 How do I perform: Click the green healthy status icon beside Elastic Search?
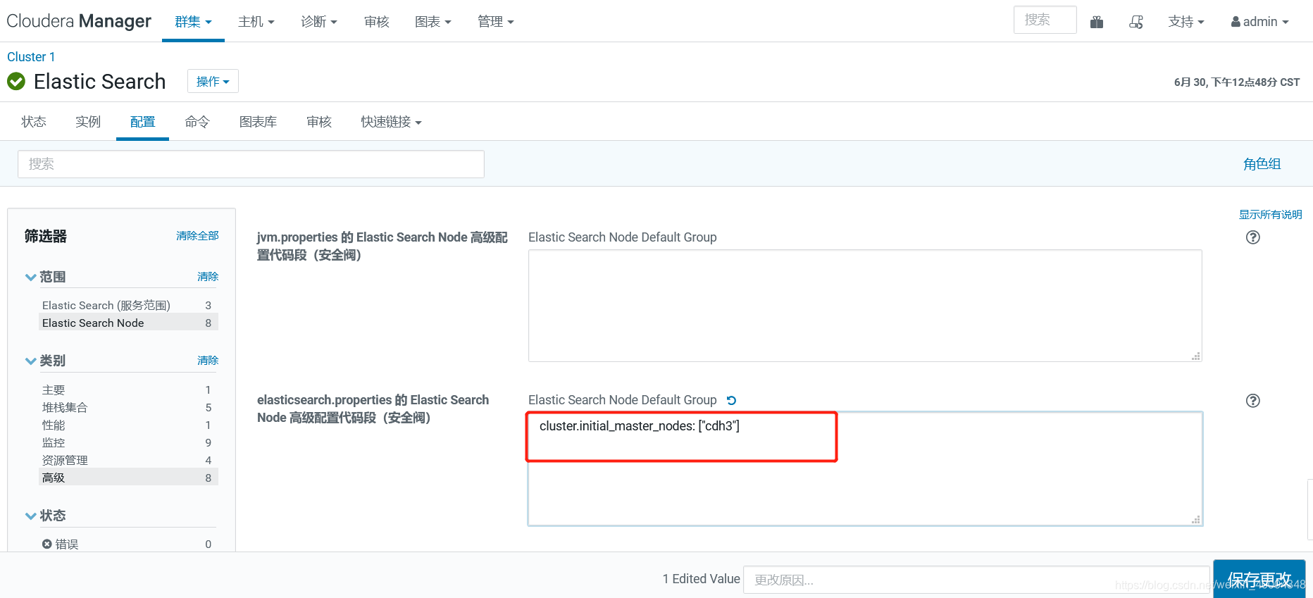click(x=16, y=82)
